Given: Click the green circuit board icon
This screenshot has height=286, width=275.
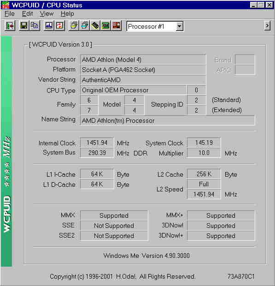Looking at the screenshot, I should pyautogui.click(x=106, y=26).
